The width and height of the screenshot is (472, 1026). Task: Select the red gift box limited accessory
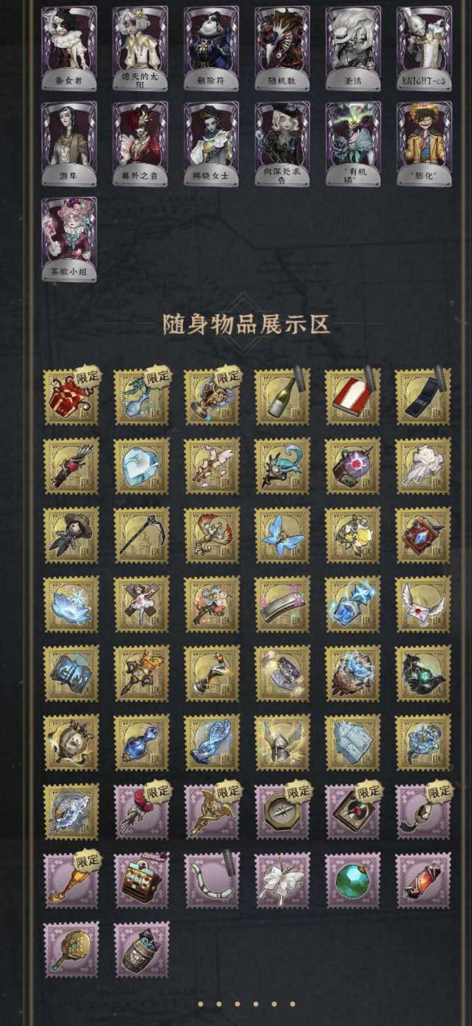click(x=72, y=396)
